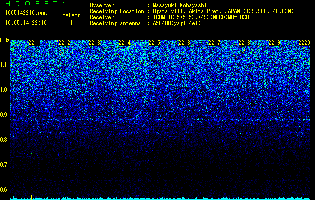This screenshot has height=200, width=315.
Task: Click the meteor label
Action: (x=71, y=15)
